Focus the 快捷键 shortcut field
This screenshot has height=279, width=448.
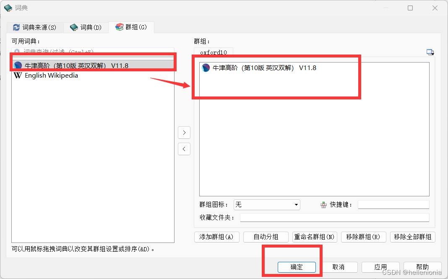pos(393,204)
